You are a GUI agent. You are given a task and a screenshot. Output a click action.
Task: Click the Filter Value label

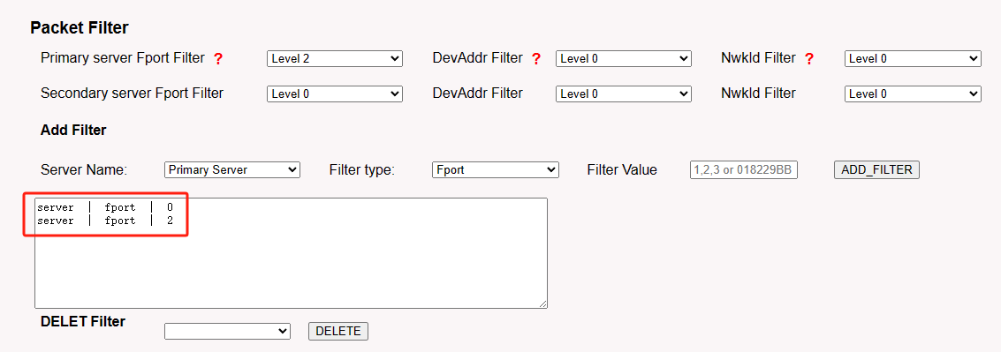(x=622, y=170)
